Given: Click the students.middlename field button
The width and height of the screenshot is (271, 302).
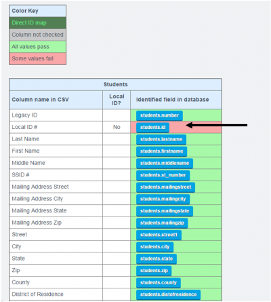Looking at the screenshot, I should [x=165, y=164].
